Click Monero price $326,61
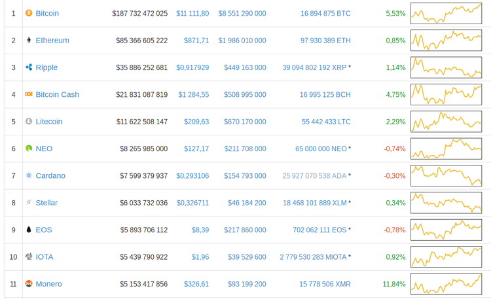Screen dimensions: 491x299 [x=196, y=284]
